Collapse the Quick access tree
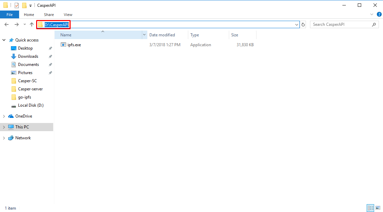This screenshot has width=383, height=212. click(x=4, y=40)
